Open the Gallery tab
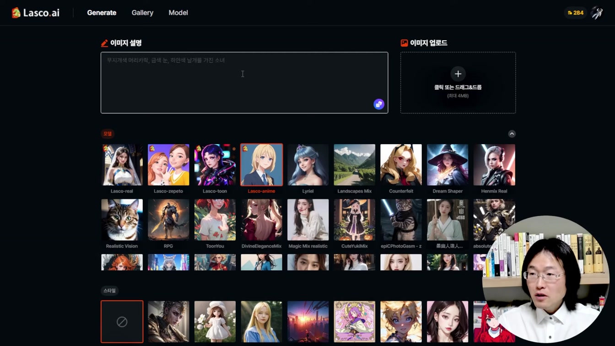The image size is (615, 346). click(x=142, y=13)
